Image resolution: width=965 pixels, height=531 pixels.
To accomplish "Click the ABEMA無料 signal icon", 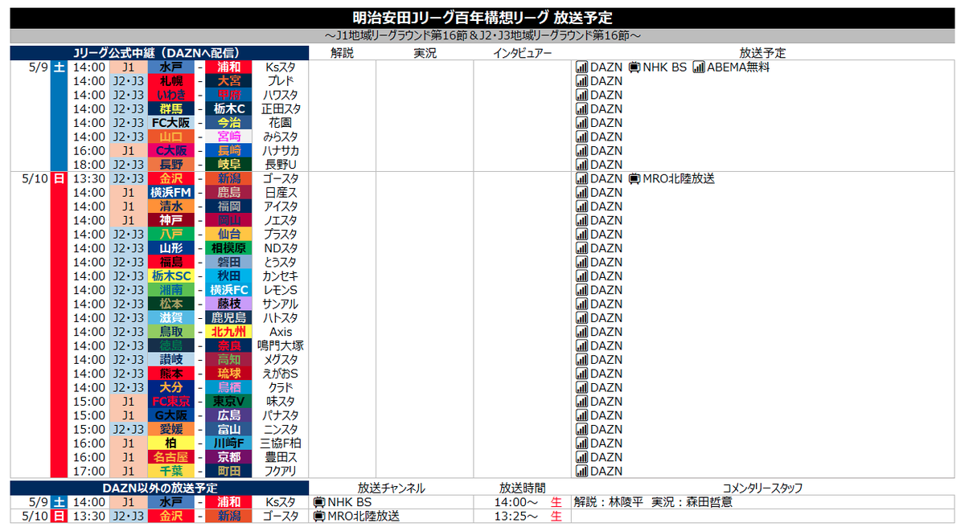I will (698, 67).
